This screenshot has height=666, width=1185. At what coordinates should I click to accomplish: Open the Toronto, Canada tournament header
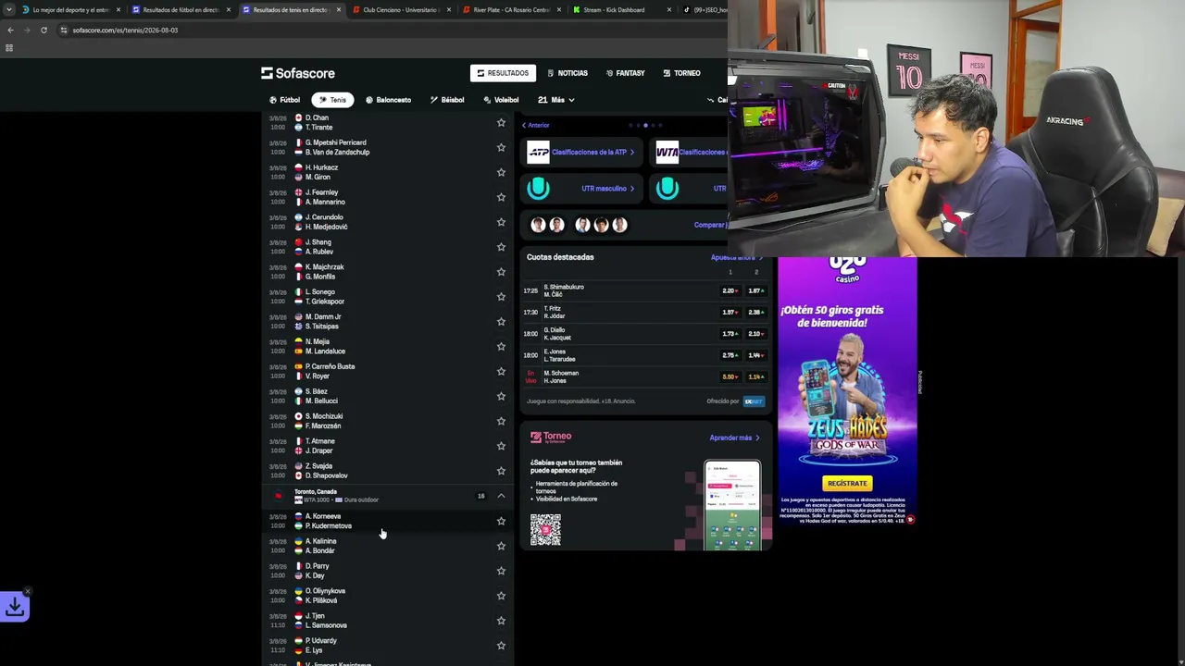pos(387,496)
